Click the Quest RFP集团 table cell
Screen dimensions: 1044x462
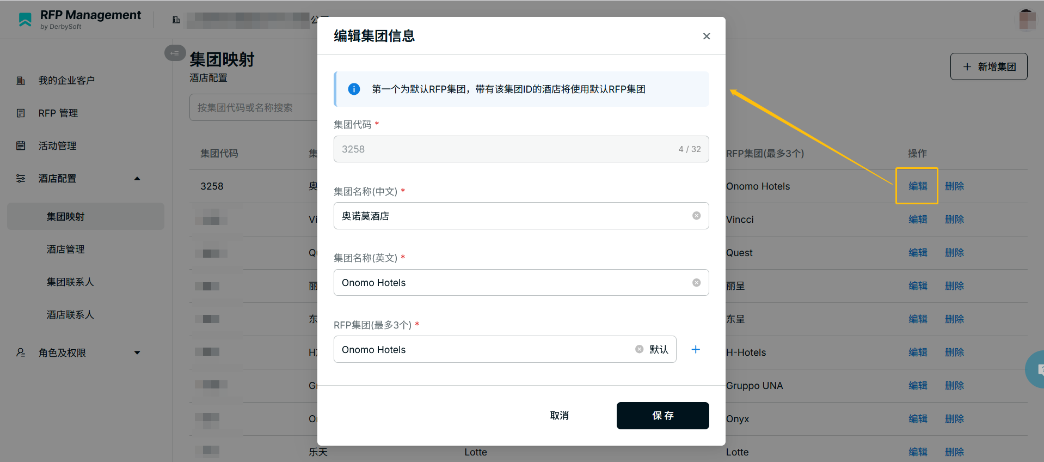(739, 253)
